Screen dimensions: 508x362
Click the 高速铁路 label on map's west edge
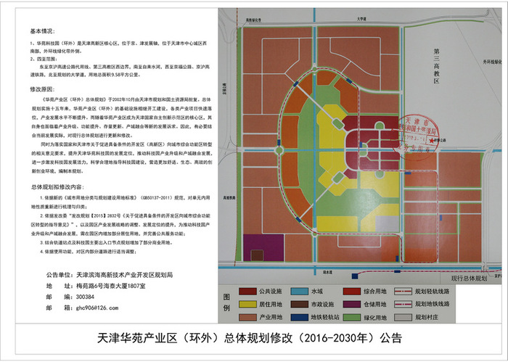coord(229,197)
